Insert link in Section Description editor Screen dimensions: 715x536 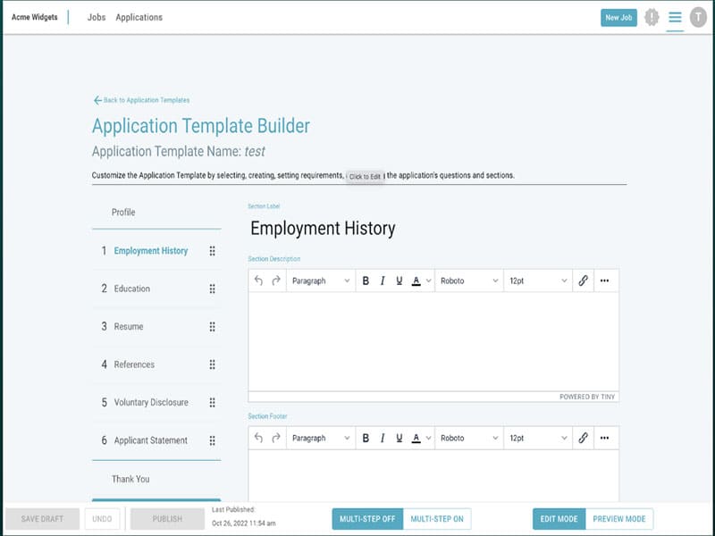583,281
